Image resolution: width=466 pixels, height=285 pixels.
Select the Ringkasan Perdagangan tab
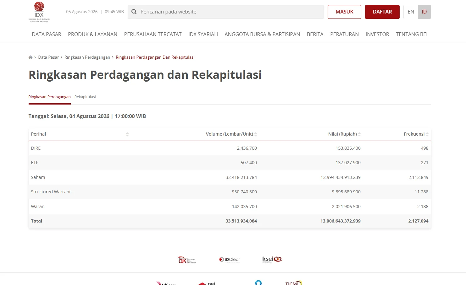(x=50, y=97)
